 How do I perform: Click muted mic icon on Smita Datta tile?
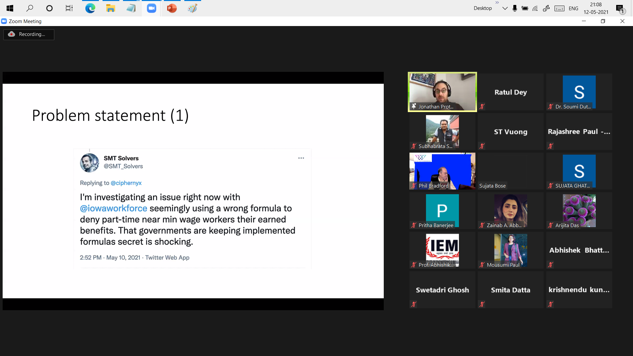(482, 304)
